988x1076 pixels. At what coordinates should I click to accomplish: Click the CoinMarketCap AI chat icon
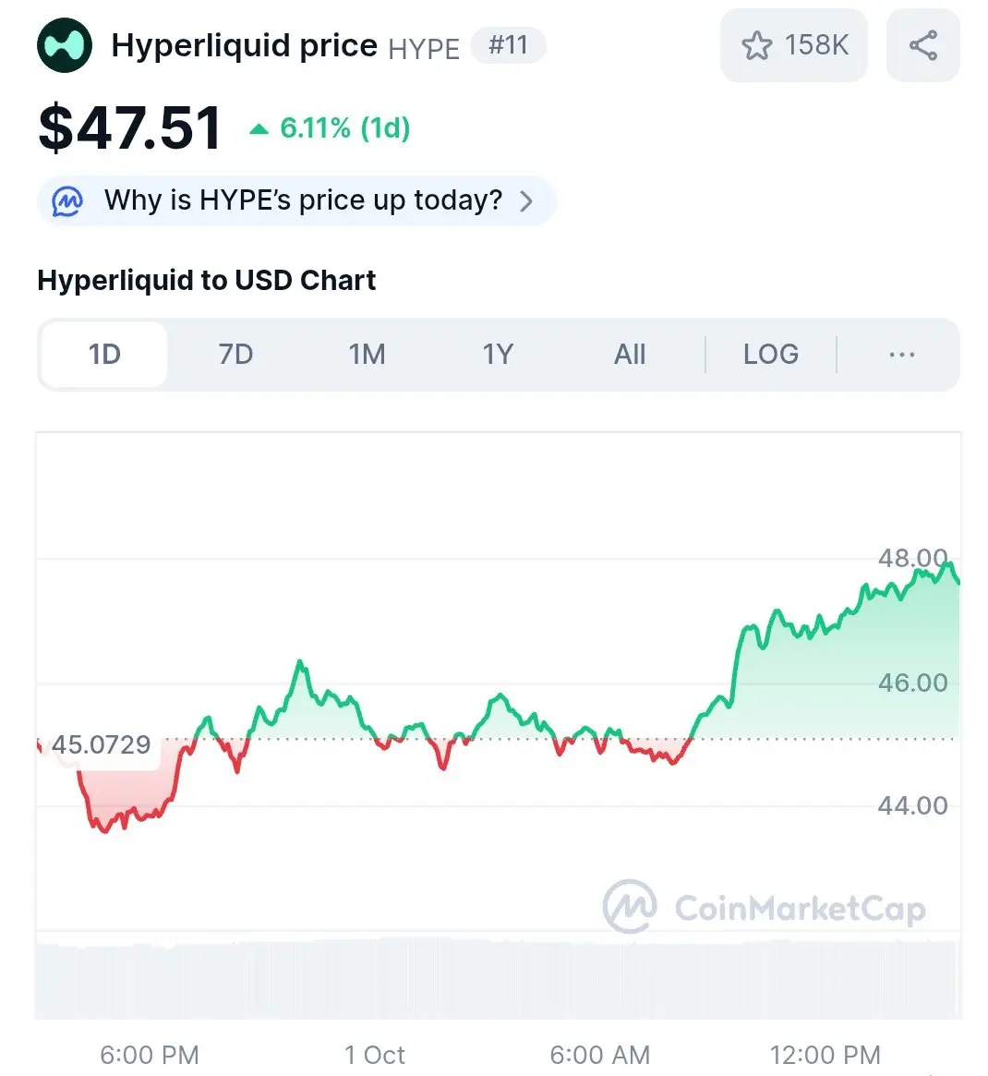click(x=67, y=200)
